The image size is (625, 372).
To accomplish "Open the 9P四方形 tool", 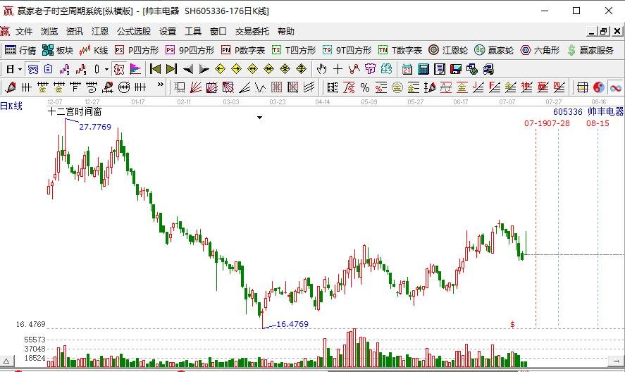I will click(190, 50).
